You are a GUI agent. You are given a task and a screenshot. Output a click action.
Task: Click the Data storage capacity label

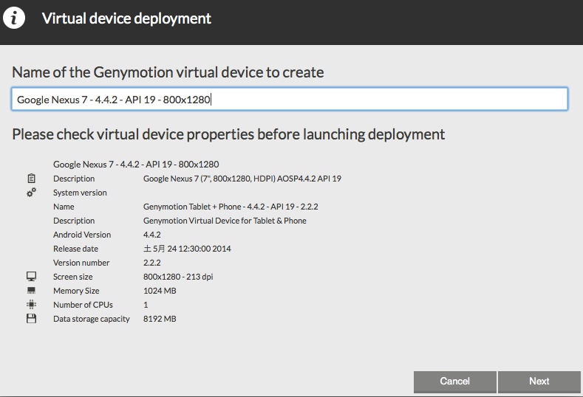click(92, 319)
